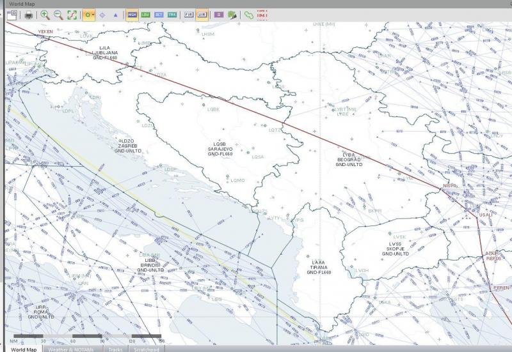Click the green chain link icon
512x352 pixels.
point(249,15)
